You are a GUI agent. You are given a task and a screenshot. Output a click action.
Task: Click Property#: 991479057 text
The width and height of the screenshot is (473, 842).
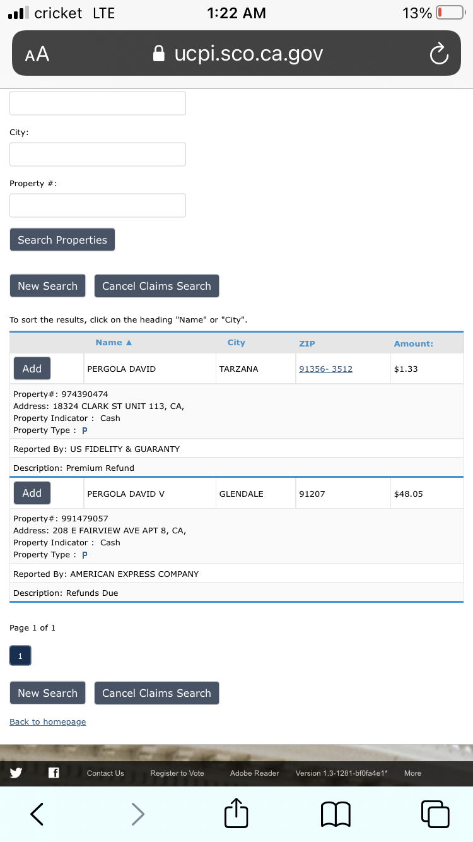(61, 519)
